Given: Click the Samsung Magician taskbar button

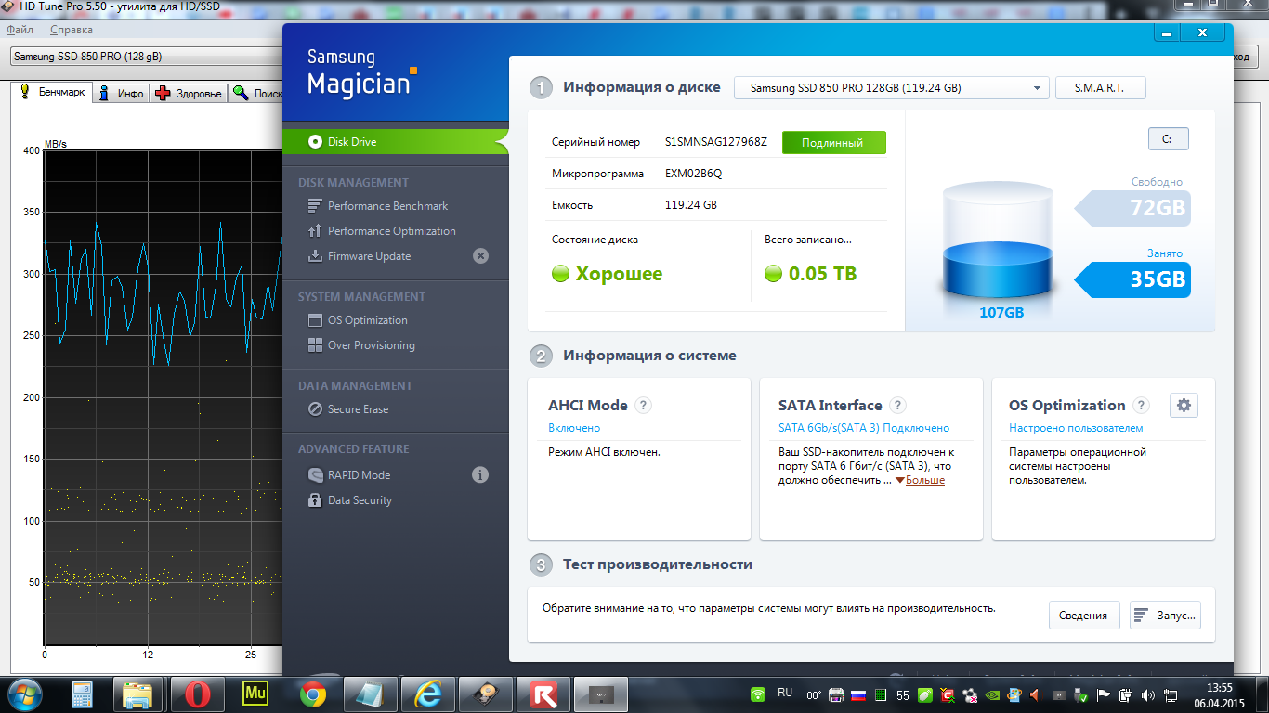Looking at the screenshot, I should click(x=600, y=694).
